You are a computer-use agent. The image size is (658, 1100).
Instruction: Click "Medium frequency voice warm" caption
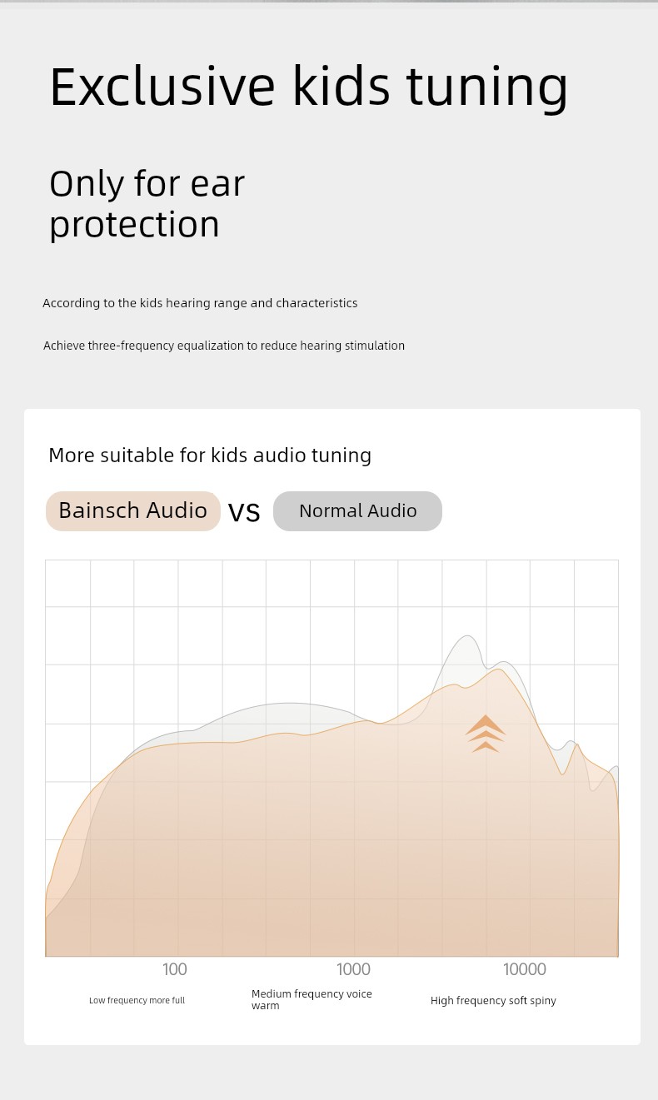point(312,1000)
